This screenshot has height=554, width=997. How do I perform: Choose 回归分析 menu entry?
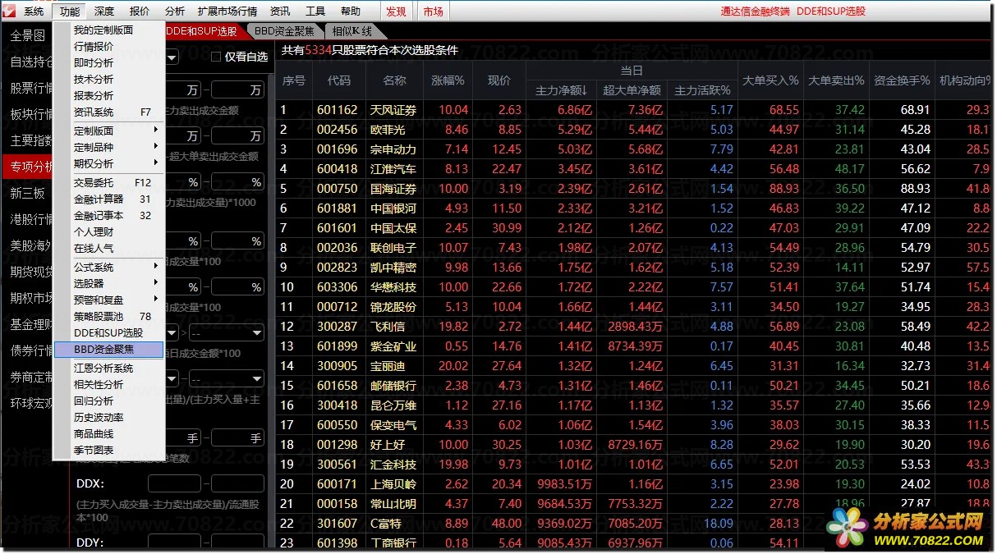coord(108,401)
